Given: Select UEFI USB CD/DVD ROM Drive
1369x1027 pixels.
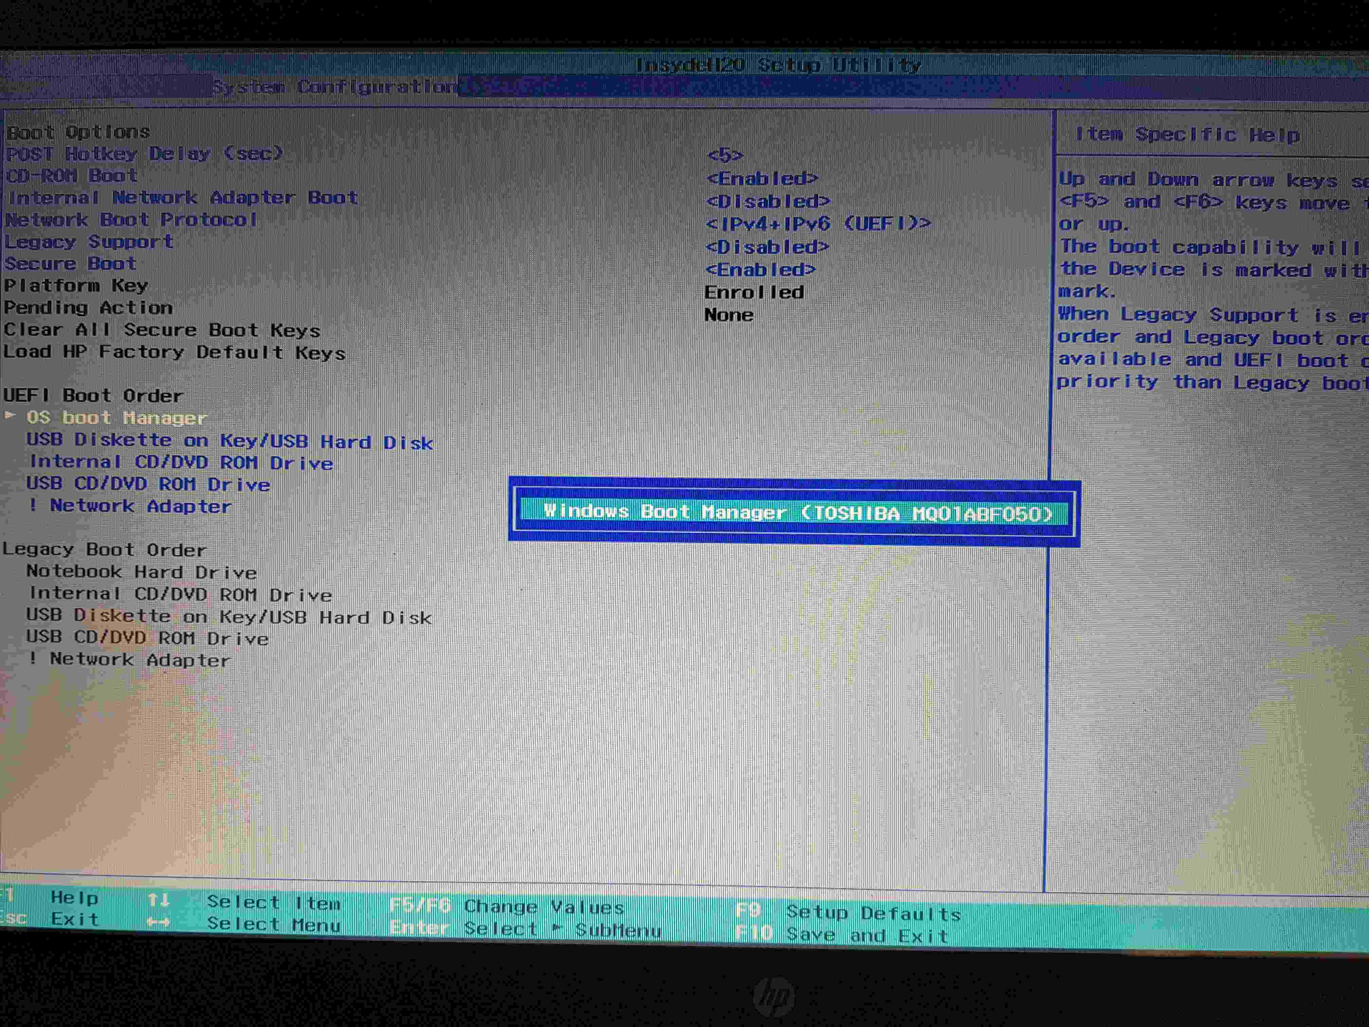Looking at the screenshot, I should tap(148, 484).
